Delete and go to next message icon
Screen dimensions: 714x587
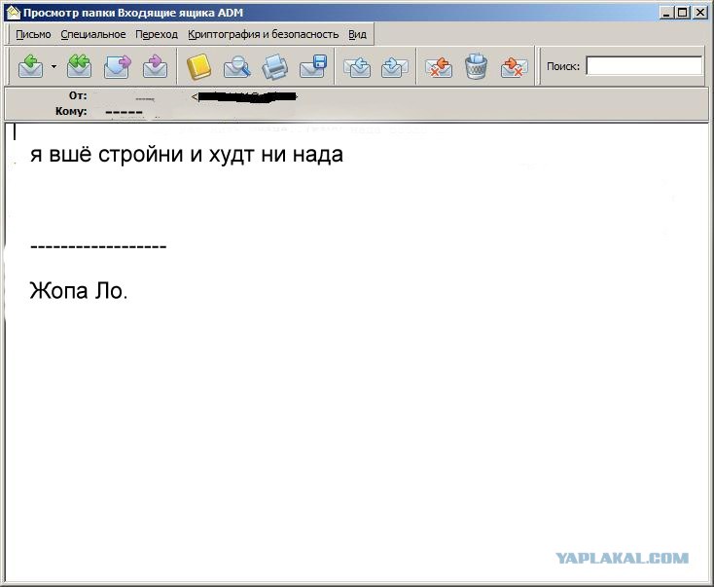click(x=514, y=67)
